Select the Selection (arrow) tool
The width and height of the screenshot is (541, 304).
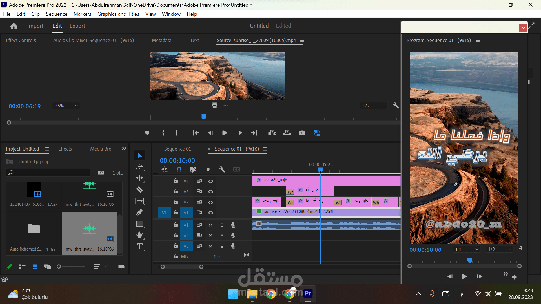[x=139, y=155]
